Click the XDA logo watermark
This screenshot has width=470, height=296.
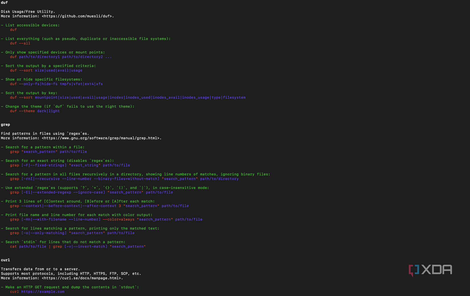point(430,270)
